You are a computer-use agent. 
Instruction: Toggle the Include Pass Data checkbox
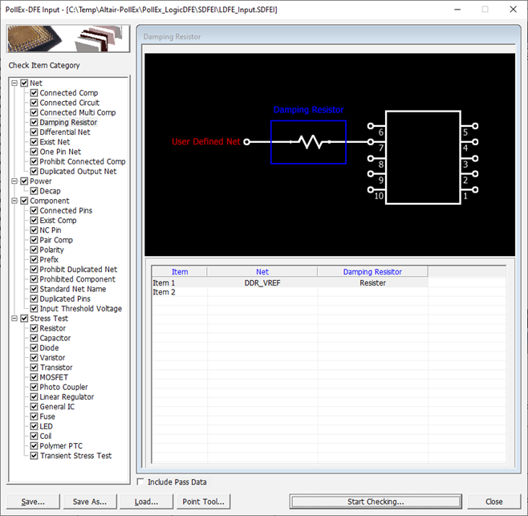tap(141, 482)
